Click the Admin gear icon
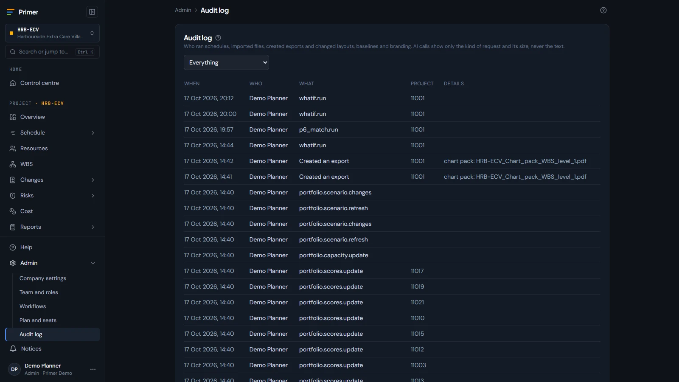The width and height of the screenshot is (679, 382). 13,263
